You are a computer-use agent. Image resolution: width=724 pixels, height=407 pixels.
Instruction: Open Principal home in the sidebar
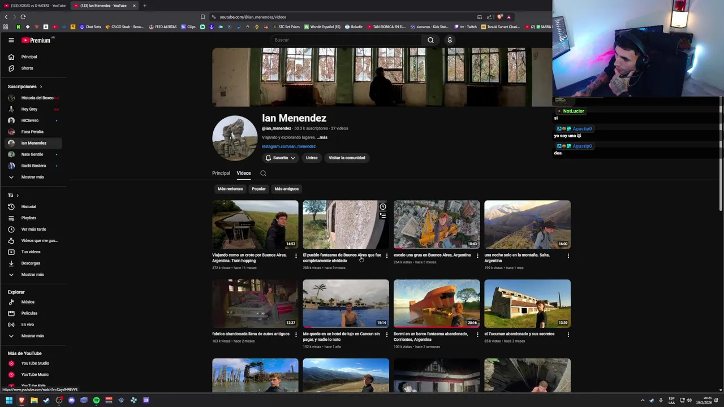33,57
